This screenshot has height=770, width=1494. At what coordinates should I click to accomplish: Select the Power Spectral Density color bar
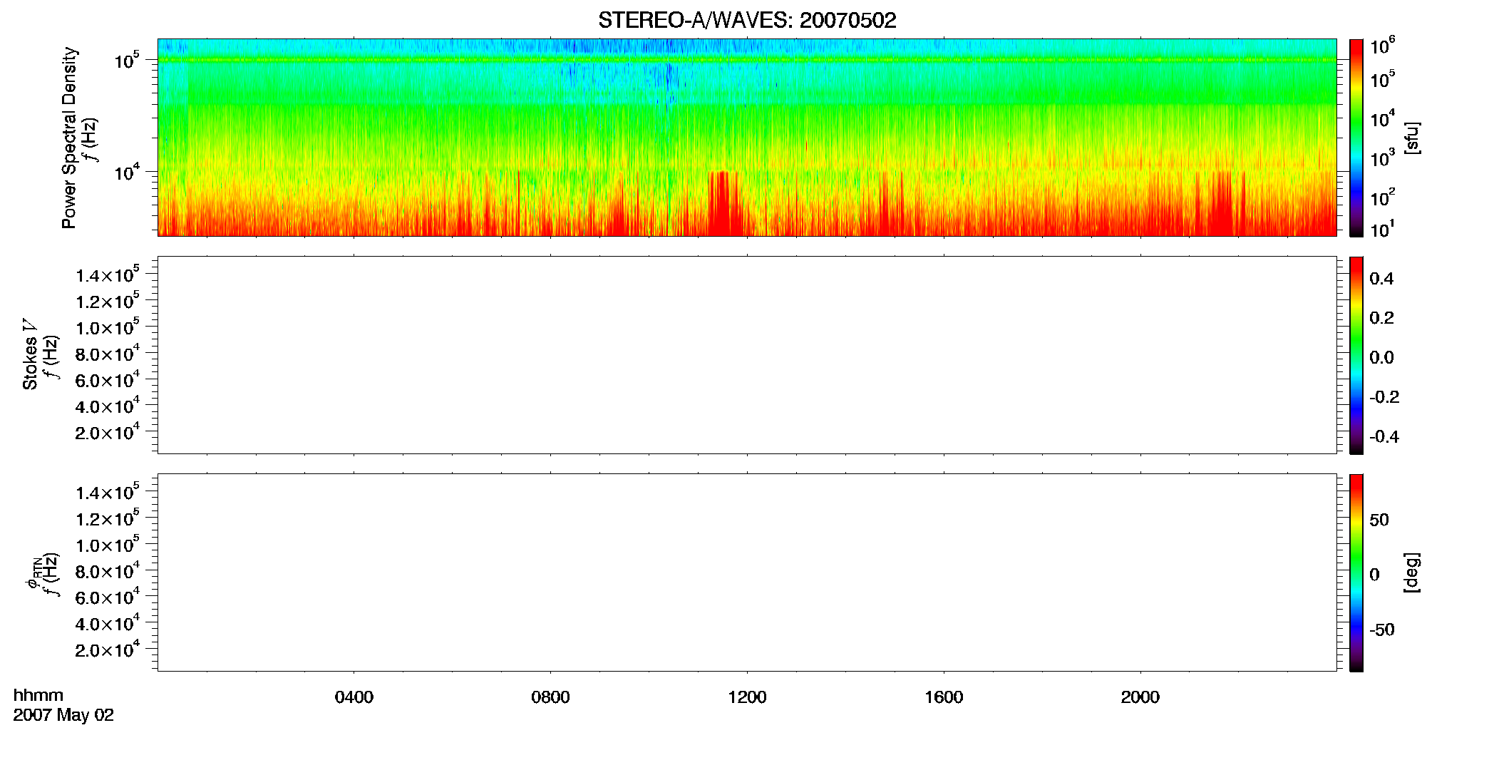click(x=1356, y=138)
